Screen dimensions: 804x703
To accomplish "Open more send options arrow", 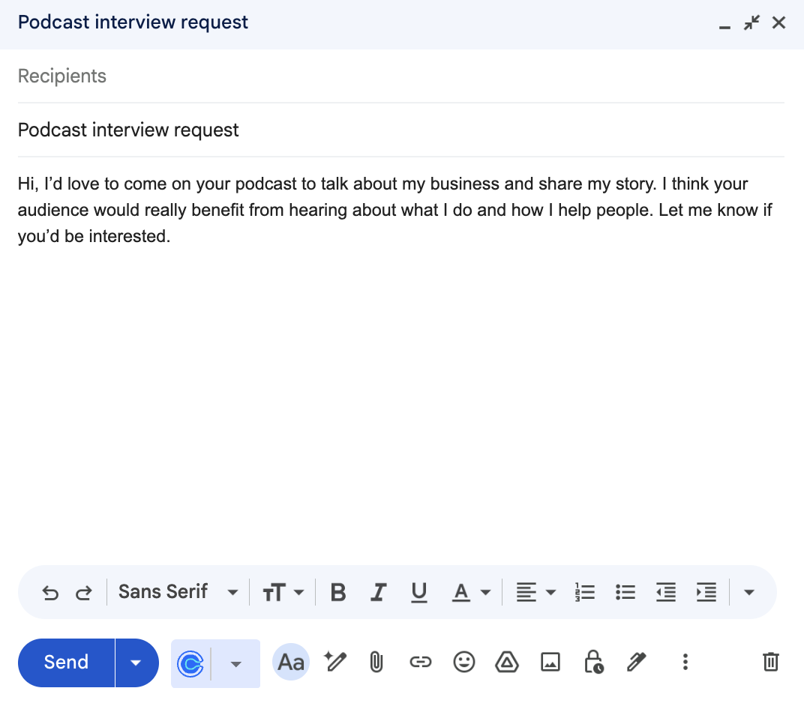I will [136, 663].
